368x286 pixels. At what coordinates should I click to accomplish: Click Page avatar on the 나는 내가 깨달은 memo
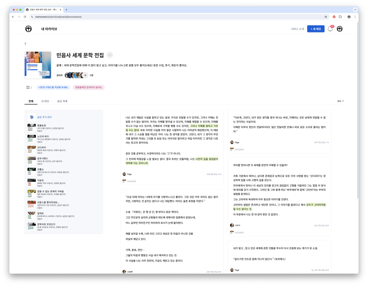124,174
